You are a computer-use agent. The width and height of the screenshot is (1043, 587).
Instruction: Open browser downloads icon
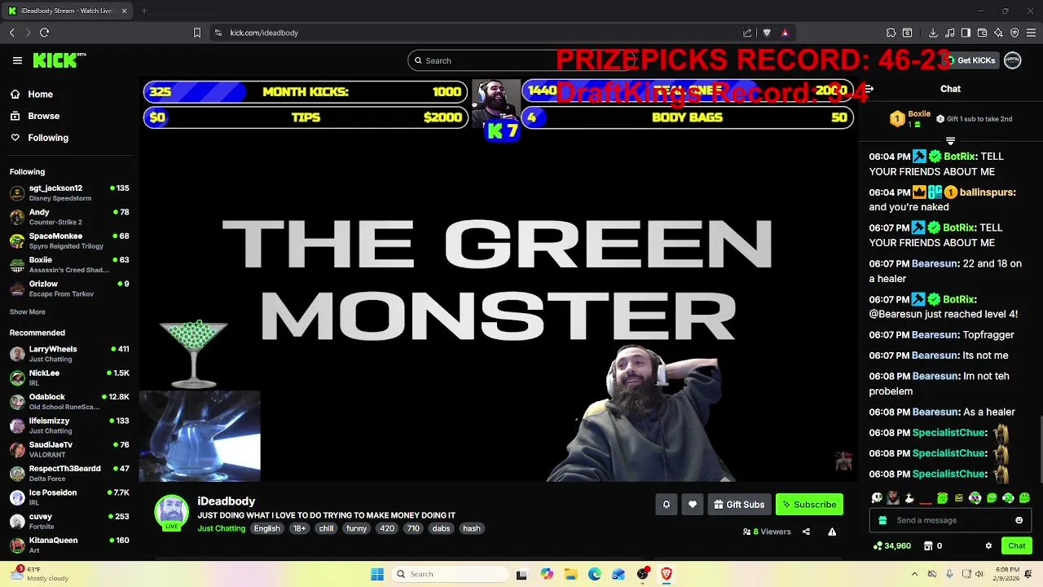click(x=933, y=33)
